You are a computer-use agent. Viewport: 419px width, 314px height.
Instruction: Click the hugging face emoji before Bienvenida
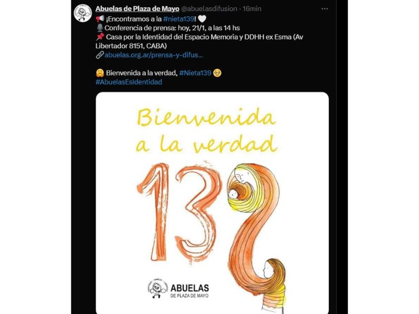100,73
